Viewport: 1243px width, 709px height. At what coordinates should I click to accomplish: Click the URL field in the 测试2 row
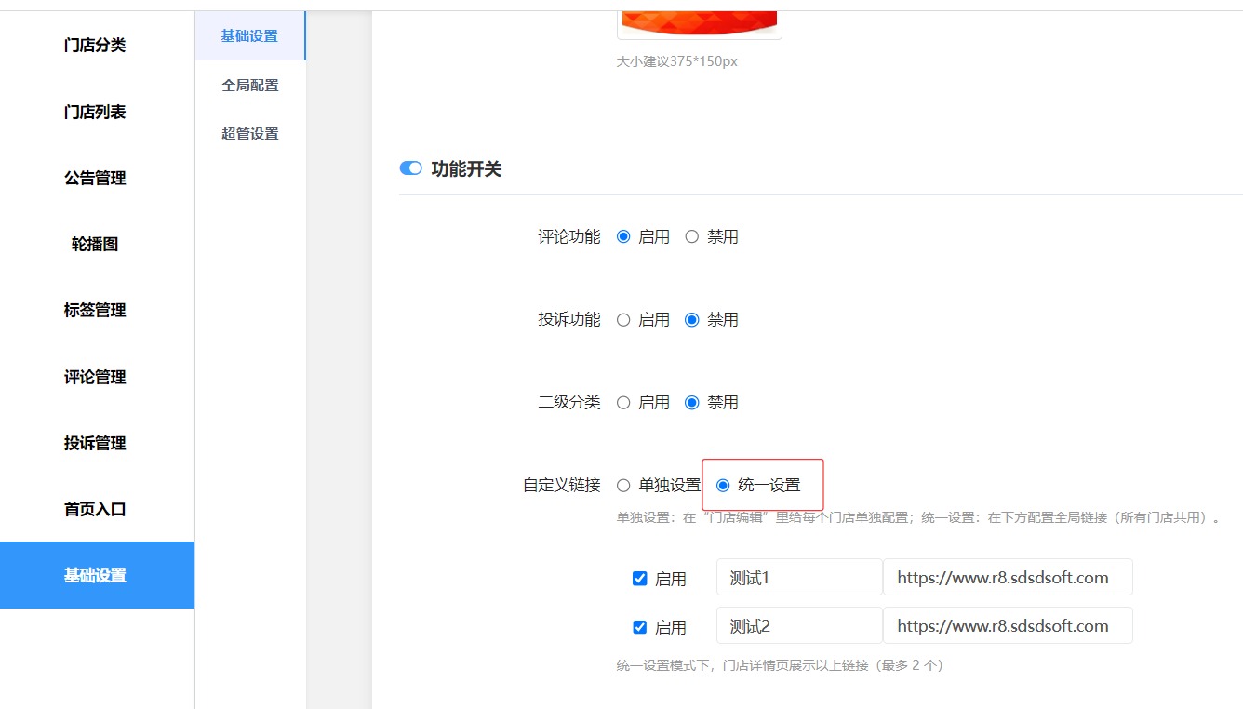pyautogui.click(x=1007, y=626)
